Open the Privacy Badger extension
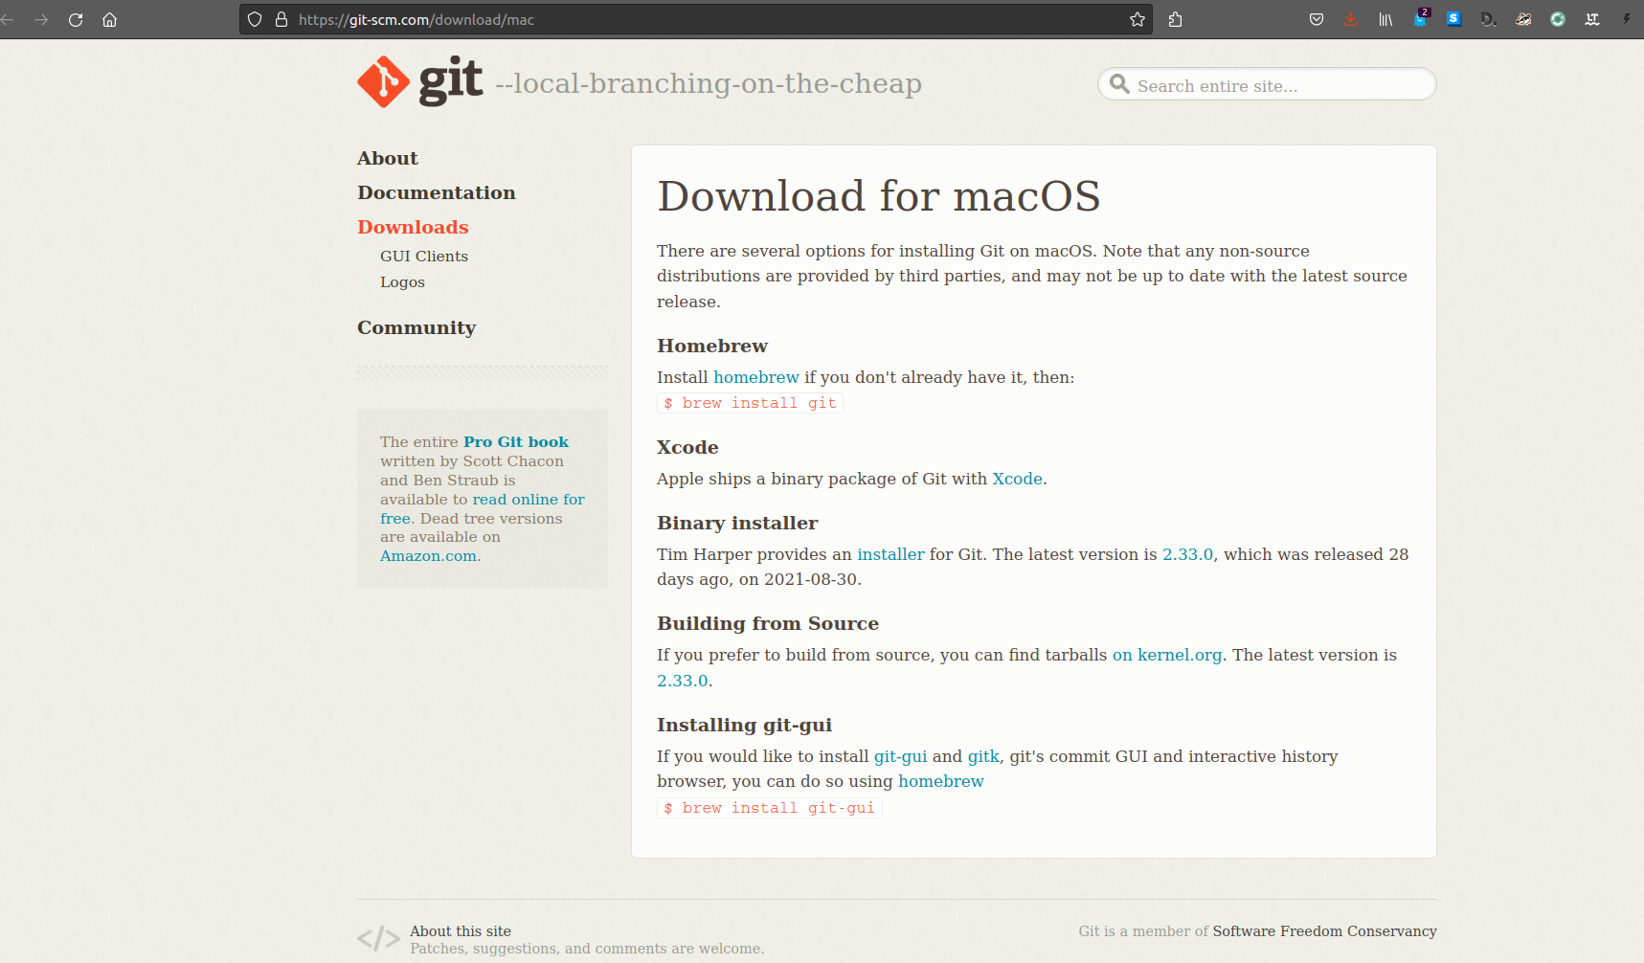Screen dimensions: 1644x963 1523,19
